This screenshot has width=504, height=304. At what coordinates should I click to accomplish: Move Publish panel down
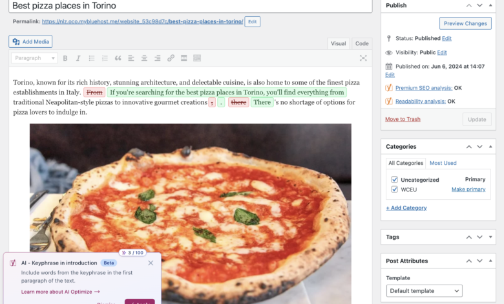479,5
